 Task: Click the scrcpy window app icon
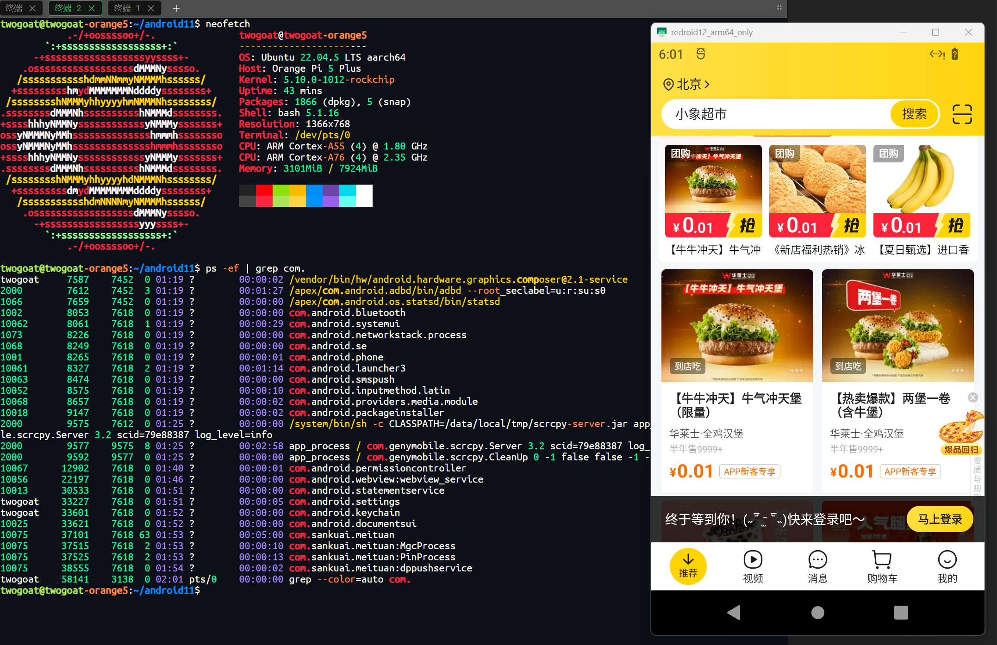[662, 32]
